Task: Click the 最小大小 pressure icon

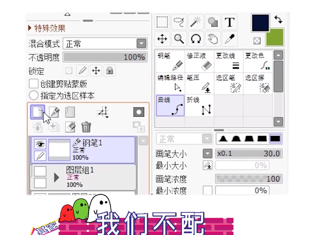Action: pos(208,166)
